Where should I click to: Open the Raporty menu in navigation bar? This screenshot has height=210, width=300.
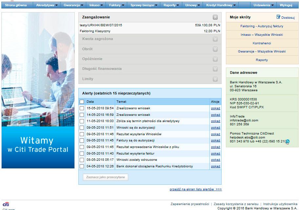(x=171, y=5)
